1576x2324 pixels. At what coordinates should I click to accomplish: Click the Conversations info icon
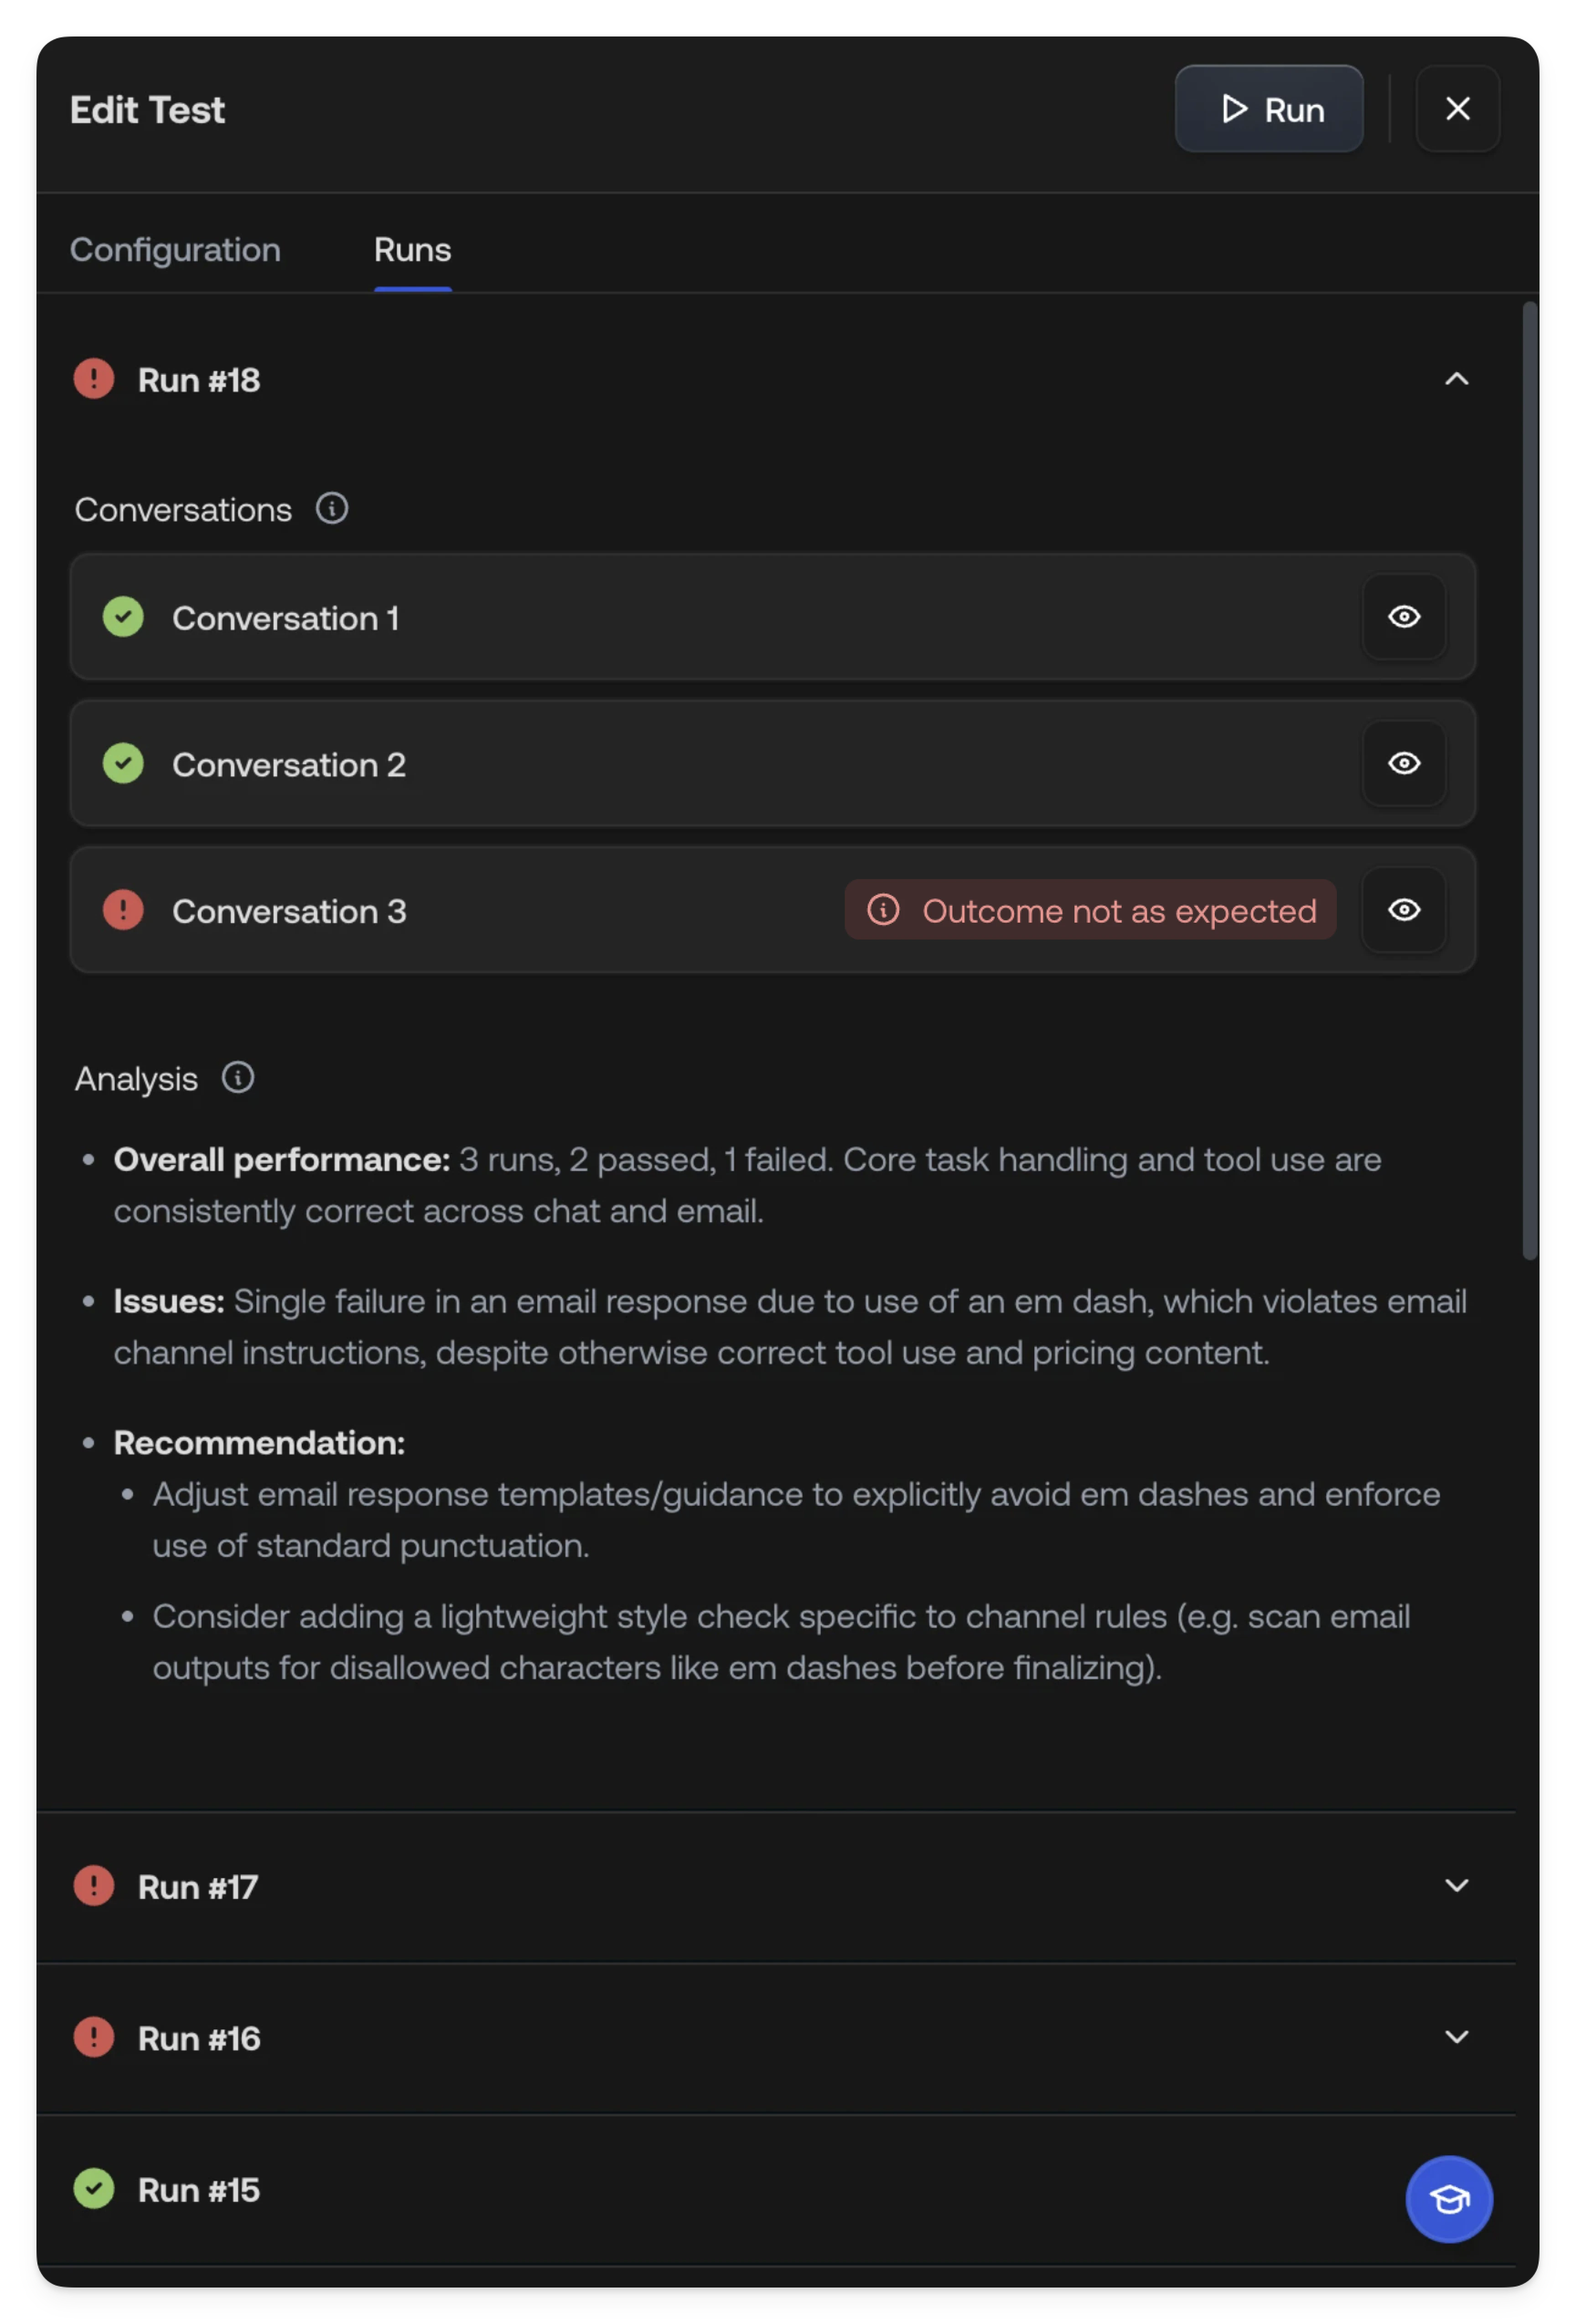[x=332, y=509]
